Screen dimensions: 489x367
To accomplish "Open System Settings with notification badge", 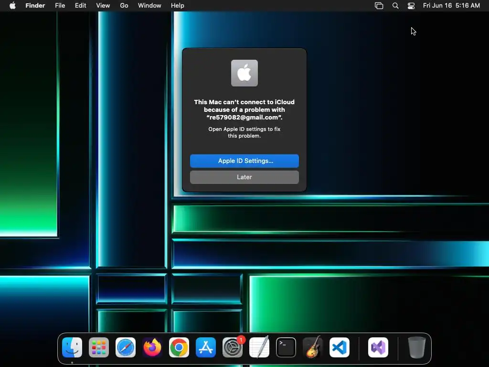I will click(233, 347).
